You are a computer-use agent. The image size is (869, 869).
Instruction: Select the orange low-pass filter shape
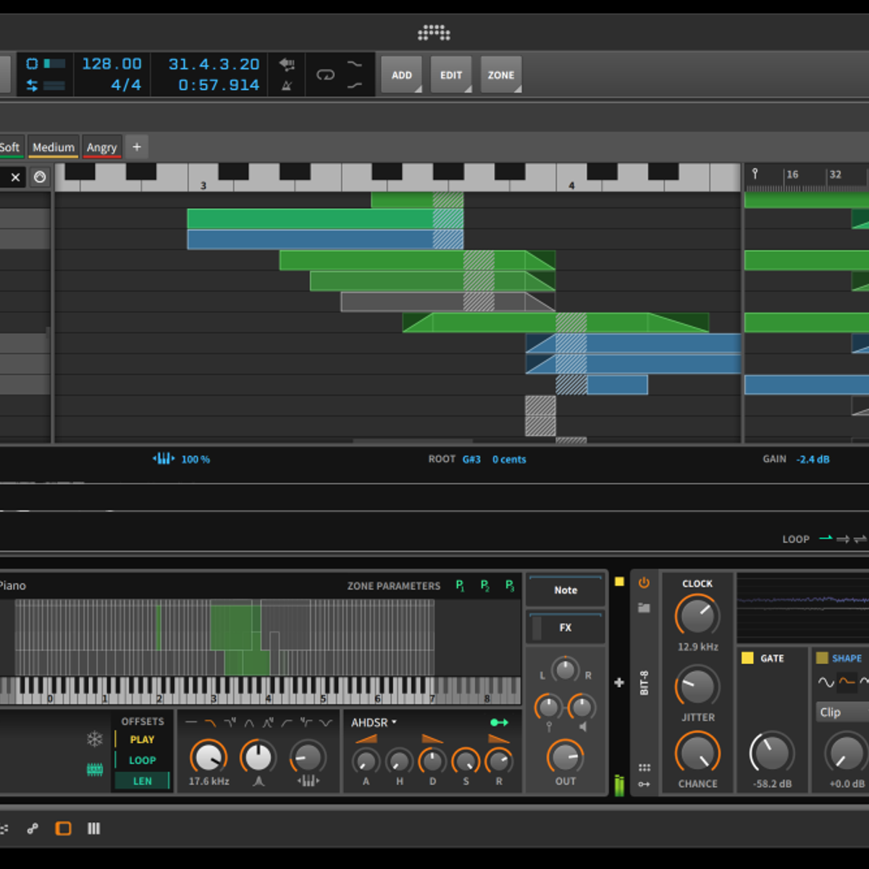[x=210, y=723]
